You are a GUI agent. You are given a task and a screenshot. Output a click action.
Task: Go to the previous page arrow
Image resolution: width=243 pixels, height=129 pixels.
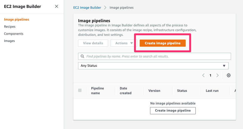(x=203, y=75)
